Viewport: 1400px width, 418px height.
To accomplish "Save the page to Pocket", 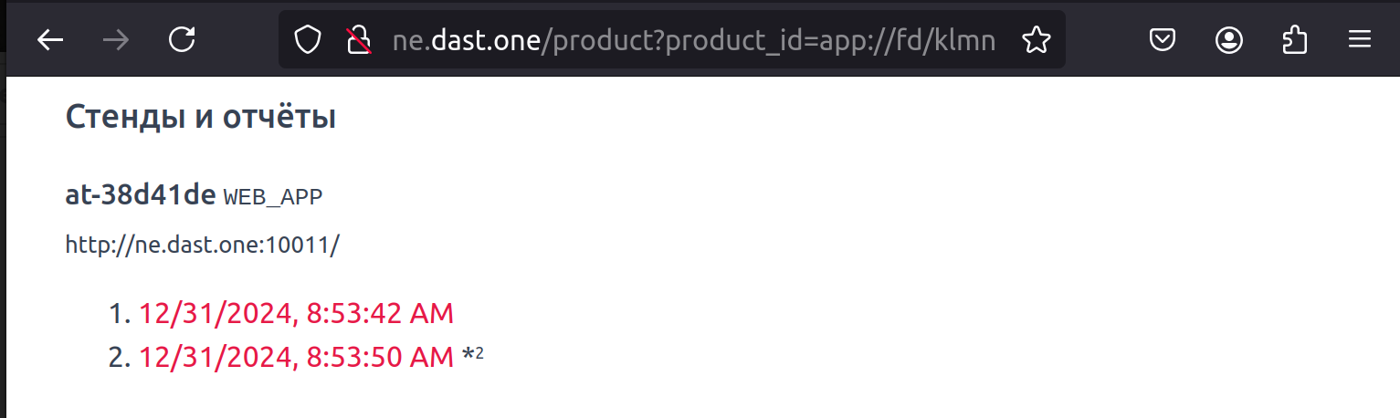I will 1162,39.
